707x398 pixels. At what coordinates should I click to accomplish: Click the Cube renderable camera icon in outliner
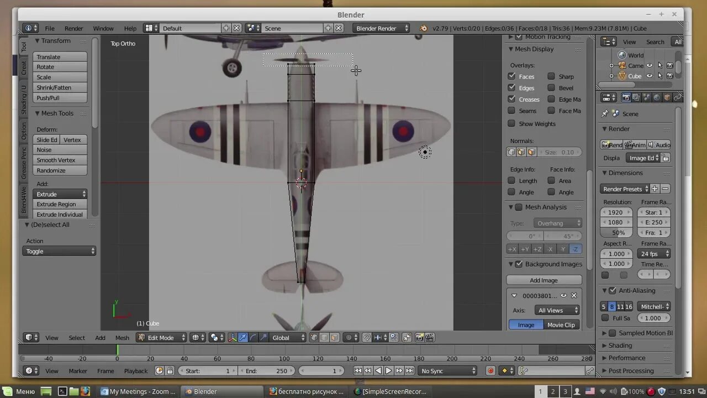pos(670,76)
